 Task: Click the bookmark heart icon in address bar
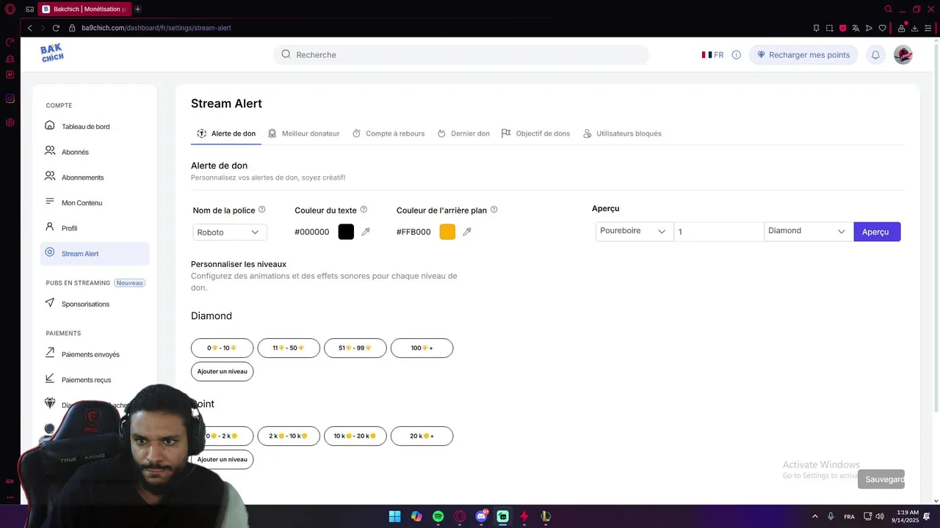coord(883,28)
